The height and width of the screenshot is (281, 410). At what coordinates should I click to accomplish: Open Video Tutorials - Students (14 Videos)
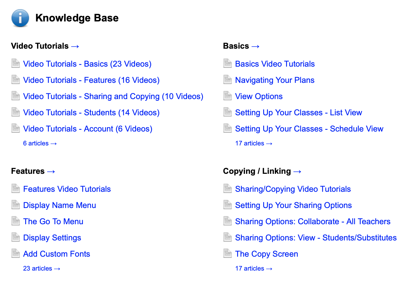tap(91, 112)
